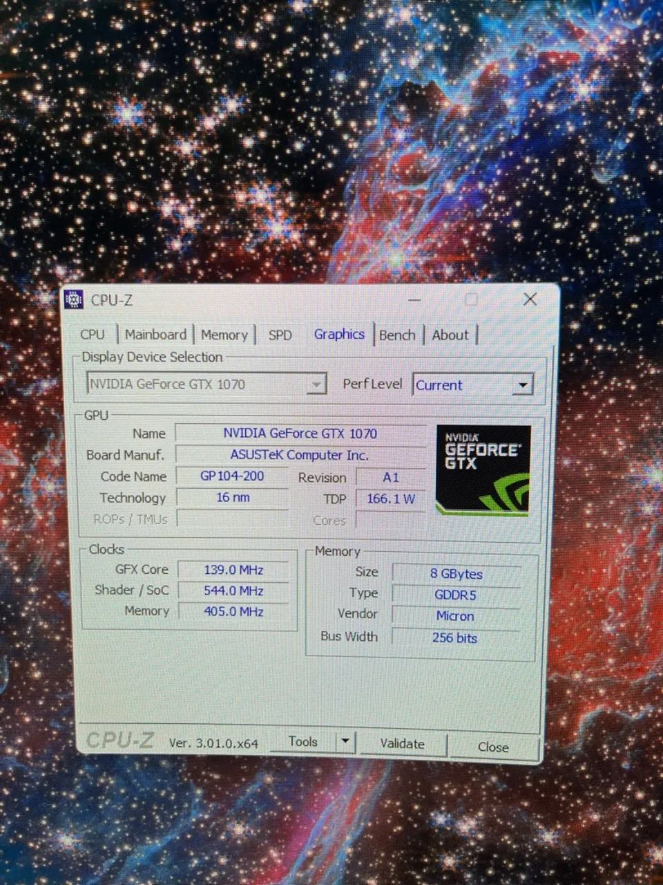Click the Shader / SoC 544.0 MHz value
The image size is (663, 885).
[x=233, y=590]
